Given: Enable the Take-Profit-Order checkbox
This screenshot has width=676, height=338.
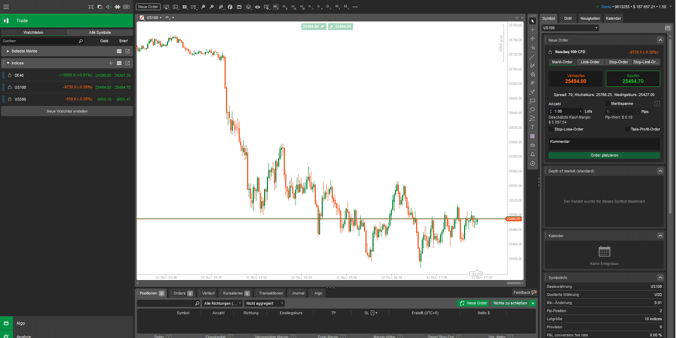Looking at the screenshot, I should [x=627, y=129].
